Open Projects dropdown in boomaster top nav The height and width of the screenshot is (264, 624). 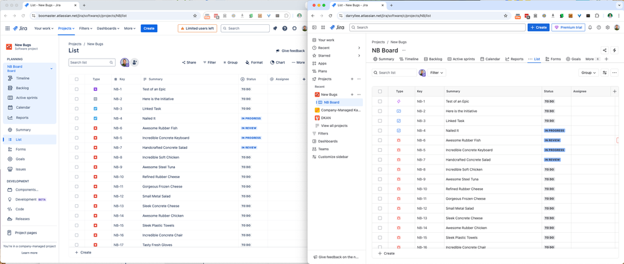coord(66,29)
